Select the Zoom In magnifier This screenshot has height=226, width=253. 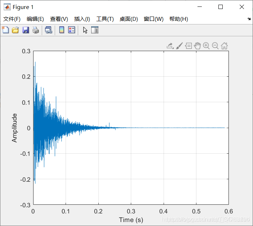[x=206, y=46]
